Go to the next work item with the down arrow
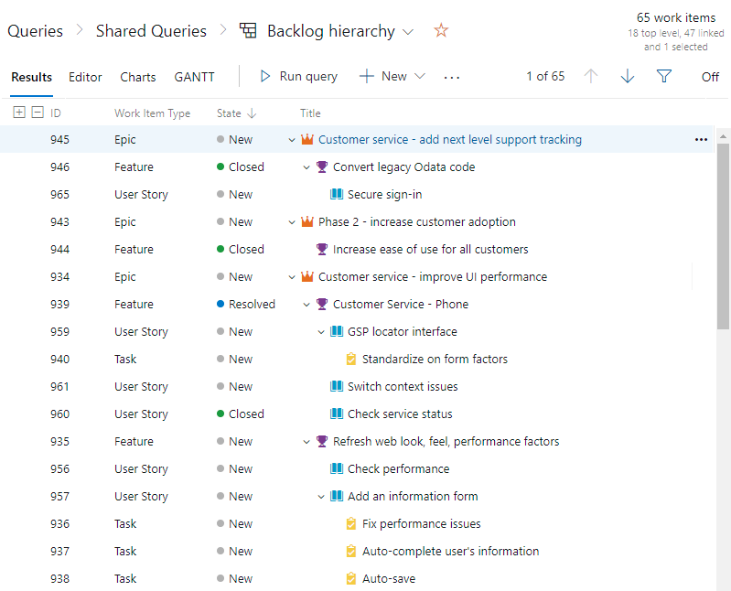731x591 pixels. click(x=627, y=76)
